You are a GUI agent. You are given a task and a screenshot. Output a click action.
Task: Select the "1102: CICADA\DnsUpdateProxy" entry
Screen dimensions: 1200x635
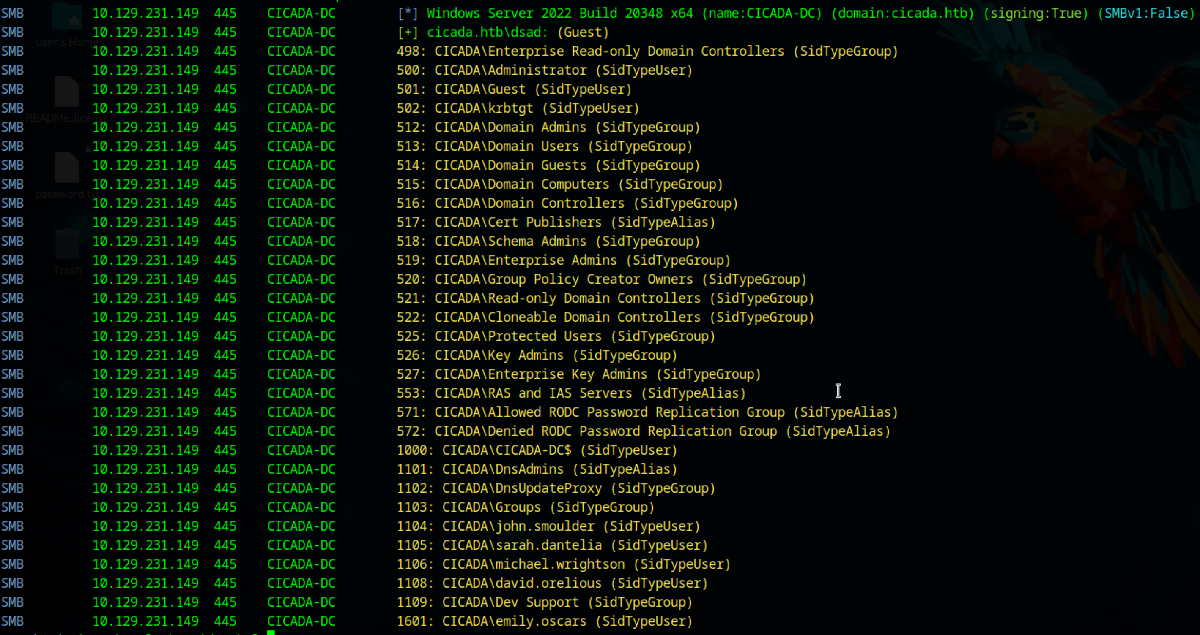556,488
